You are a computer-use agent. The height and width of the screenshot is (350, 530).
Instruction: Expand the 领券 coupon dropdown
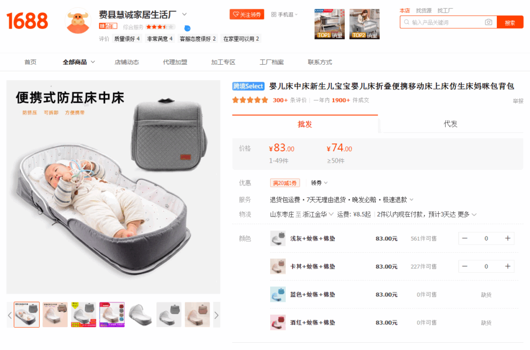click(x=319, y=183)
